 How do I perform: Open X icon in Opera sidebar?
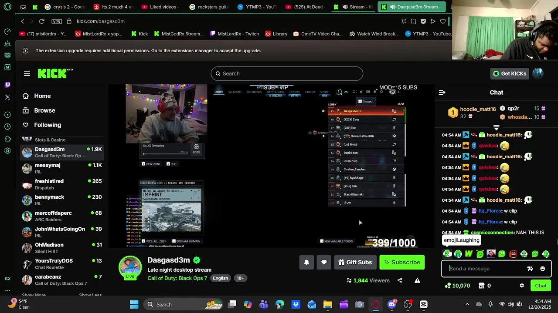coord(7,97)
